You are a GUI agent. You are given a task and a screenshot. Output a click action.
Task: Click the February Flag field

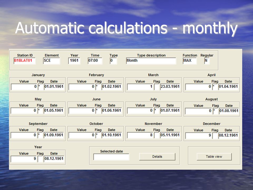pos(98,87)
